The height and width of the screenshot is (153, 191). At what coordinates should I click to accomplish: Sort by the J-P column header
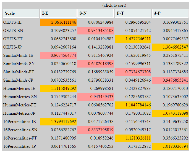tap(170, 13)
